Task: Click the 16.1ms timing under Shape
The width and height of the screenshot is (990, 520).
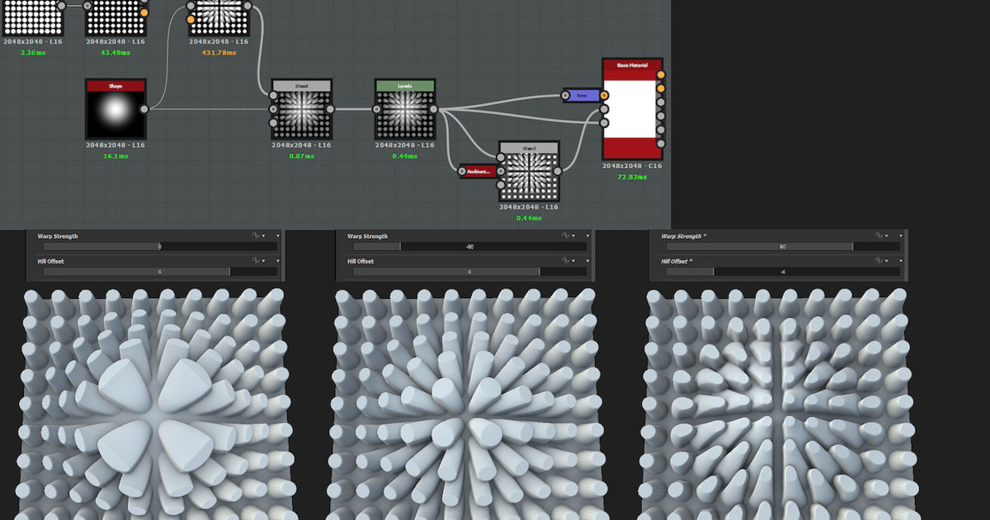Action: (x=116, y=156)
